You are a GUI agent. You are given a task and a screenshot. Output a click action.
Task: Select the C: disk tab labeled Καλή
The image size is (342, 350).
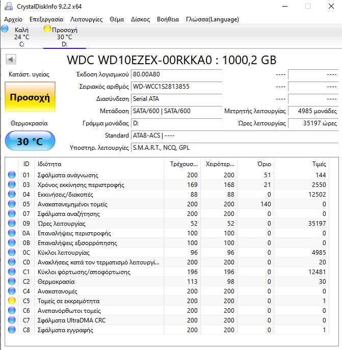[21, 37]
